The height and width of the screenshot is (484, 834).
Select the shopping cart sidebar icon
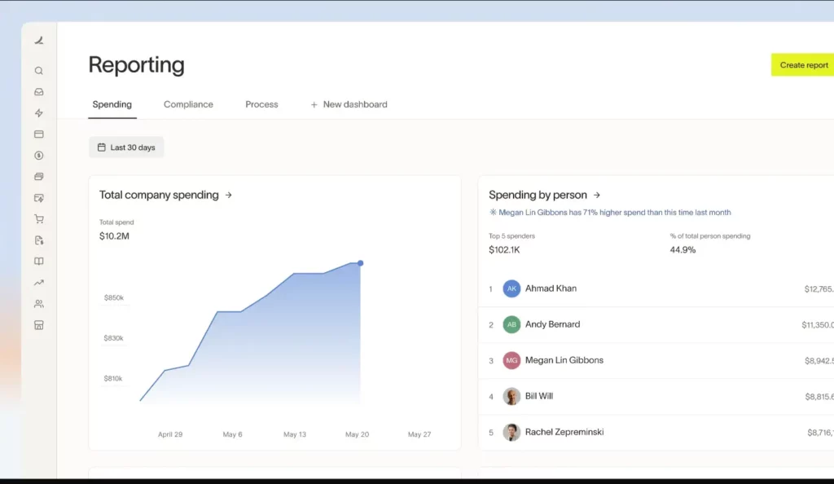(x=38, y=218)
